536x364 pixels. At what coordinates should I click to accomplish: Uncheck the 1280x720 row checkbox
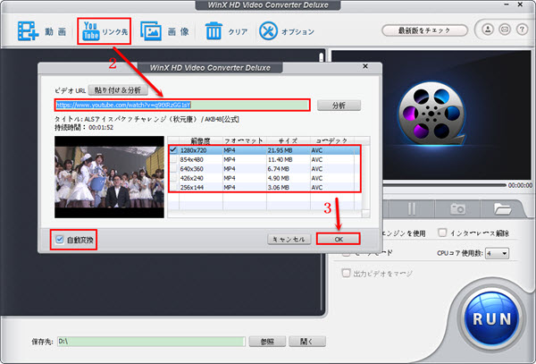click(173, 150)
